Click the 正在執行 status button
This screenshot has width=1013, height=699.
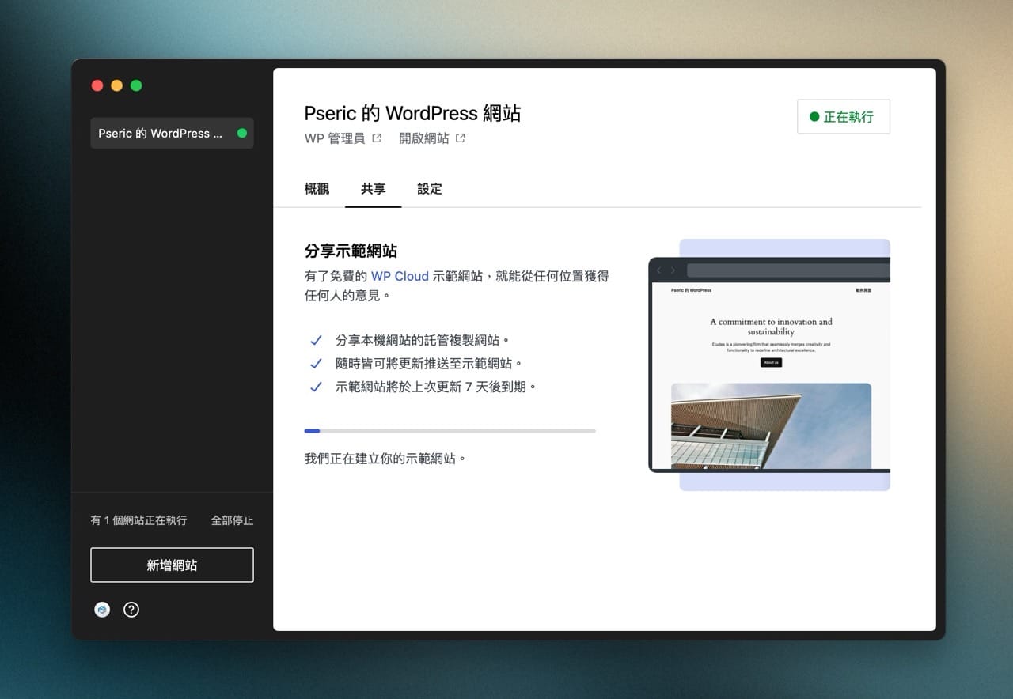tap(844, 117)
